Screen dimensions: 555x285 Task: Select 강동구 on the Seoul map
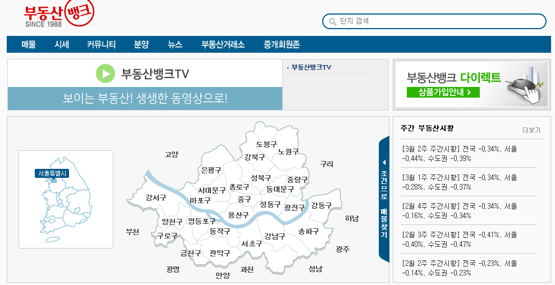tap(322, 205)
